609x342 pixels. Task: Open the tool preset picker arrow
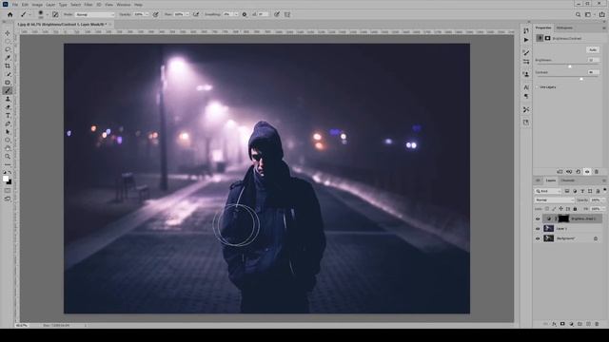29,15
